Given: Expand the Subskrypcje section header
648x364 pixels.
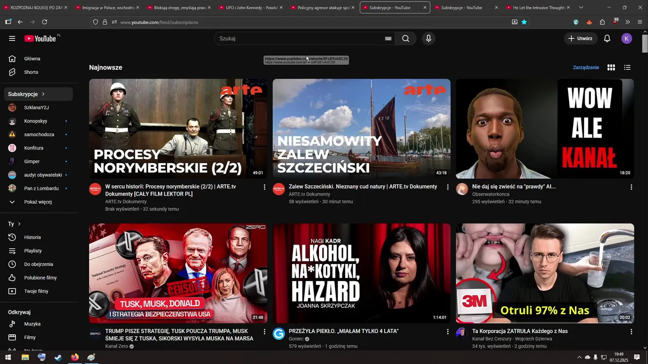Looking at the screenshot, I should click(x=38, y=94).
